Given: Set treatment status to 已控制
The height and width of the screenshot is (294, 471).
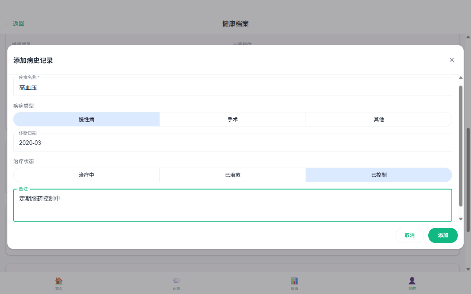Looking at the screenshot, I should (379, 175).
